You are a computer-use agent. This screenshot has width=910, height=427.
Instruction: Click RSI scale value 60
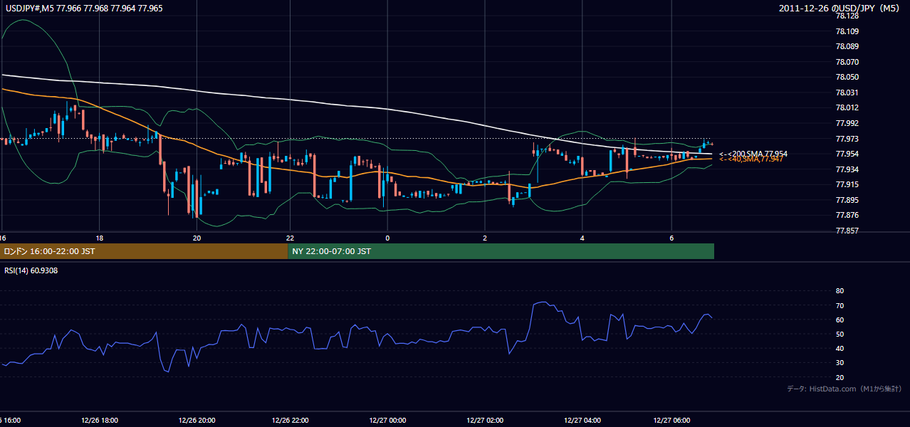click(840, 320)
